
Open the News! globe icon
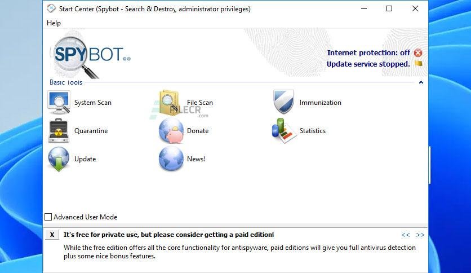pyautogui.click(x=171, y=158)
